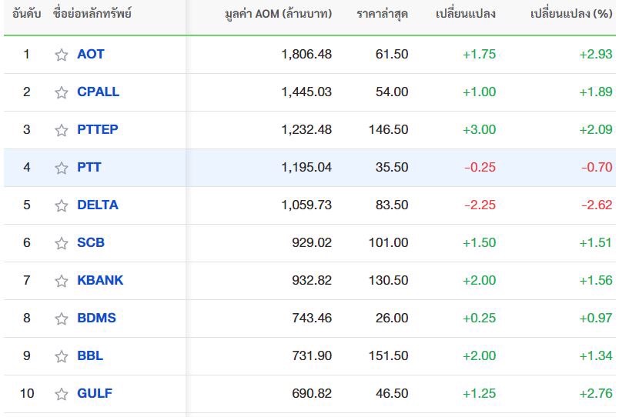
Task: Toggle the favorite star for AOT
Action: [x=61, y=55]
